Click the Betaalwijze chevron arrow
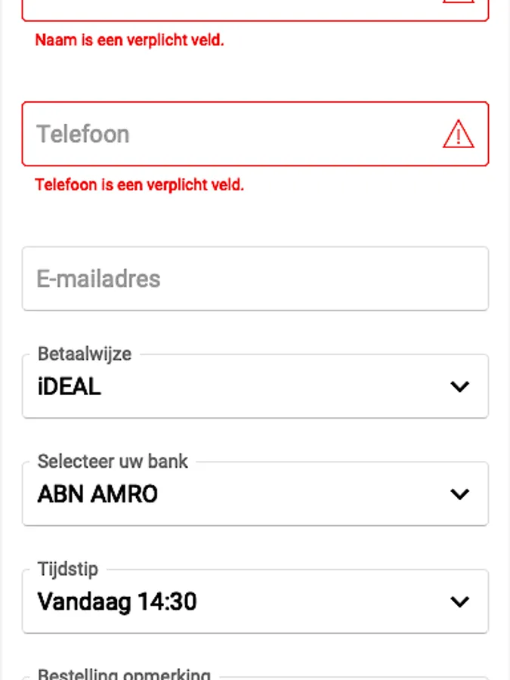This screenshot has width=510, height=680. (459, 387)
